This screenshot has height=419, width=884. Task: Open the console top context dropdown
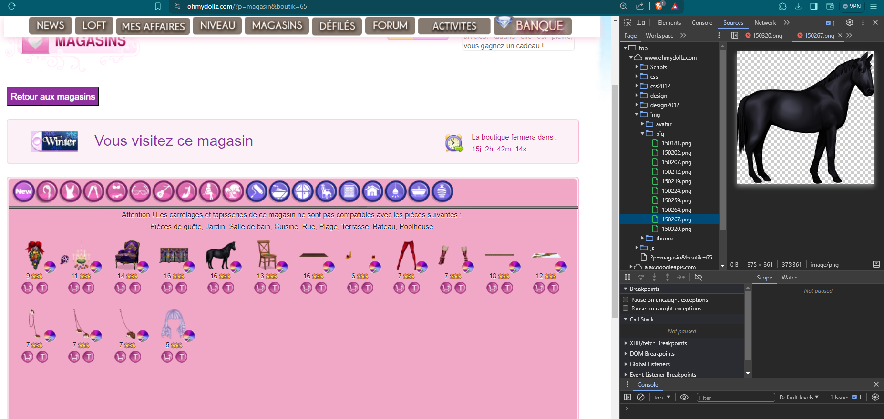tap(662, 397)
